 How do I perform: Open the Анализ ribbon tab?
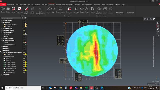[x=77, y=4]
